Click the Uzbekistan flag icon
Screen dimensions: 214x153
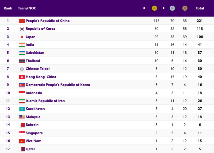[22, 53]
